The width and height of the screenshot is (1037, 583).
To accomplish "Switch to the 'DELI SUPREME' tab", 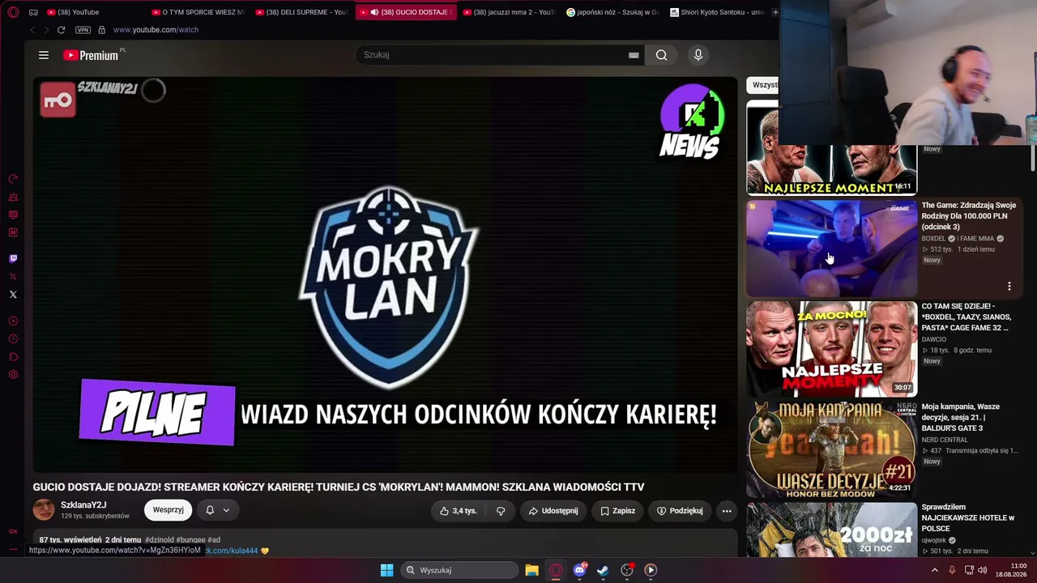I will click(x=301, y=12).
